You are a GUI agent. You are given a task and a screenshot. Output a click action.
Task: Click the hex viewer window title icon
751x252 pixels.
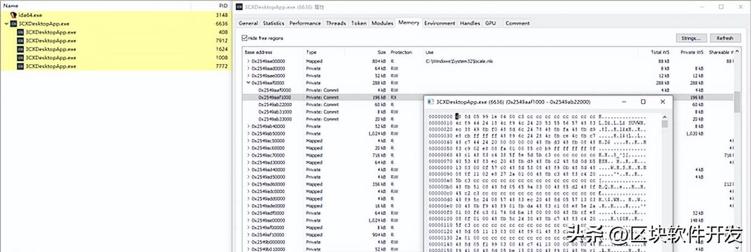click(430, 102)
